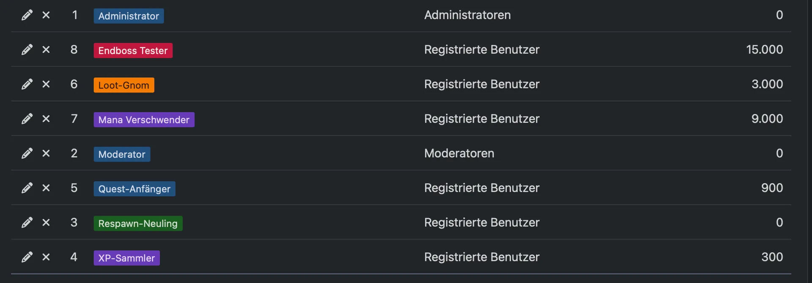Click the green Respawn-Neuling badge

pos(138,224)
